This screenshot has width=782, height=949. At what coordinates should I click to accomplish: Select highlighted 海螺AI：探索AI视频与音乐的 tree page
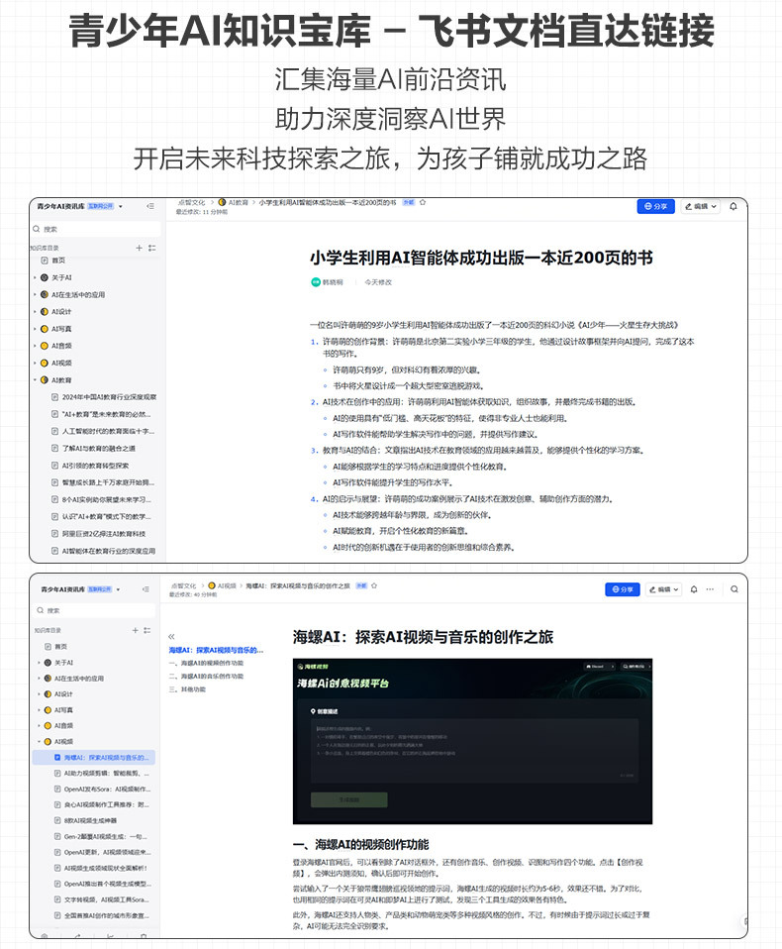[94, 757]
